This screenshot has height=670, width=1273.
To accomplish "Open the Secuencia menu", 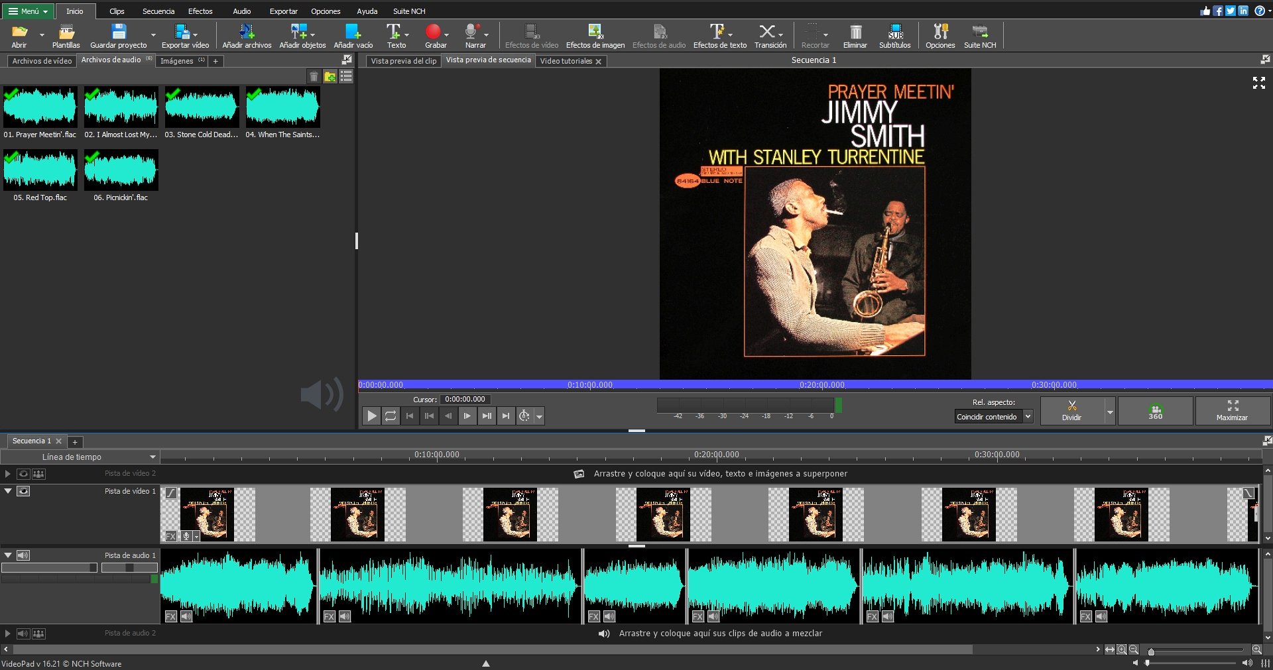I will click(x=158, y=11).
